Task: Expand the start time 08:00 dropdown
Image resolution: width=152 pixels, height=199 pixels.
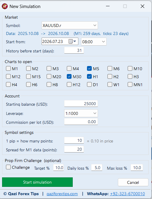Action: (94, 42)
